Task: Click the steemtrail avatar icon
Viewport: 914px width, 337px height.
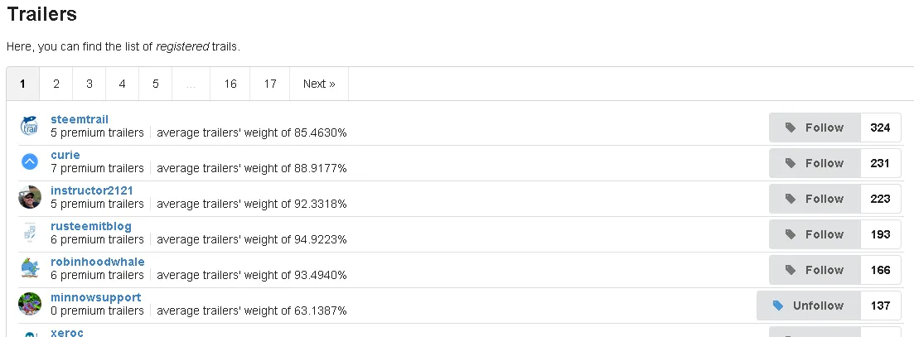Action: (x=30, y=127)
